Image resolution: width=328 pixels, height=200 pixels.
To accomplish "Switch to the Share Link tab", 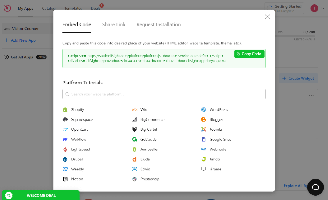I will [x=114, y=25].
